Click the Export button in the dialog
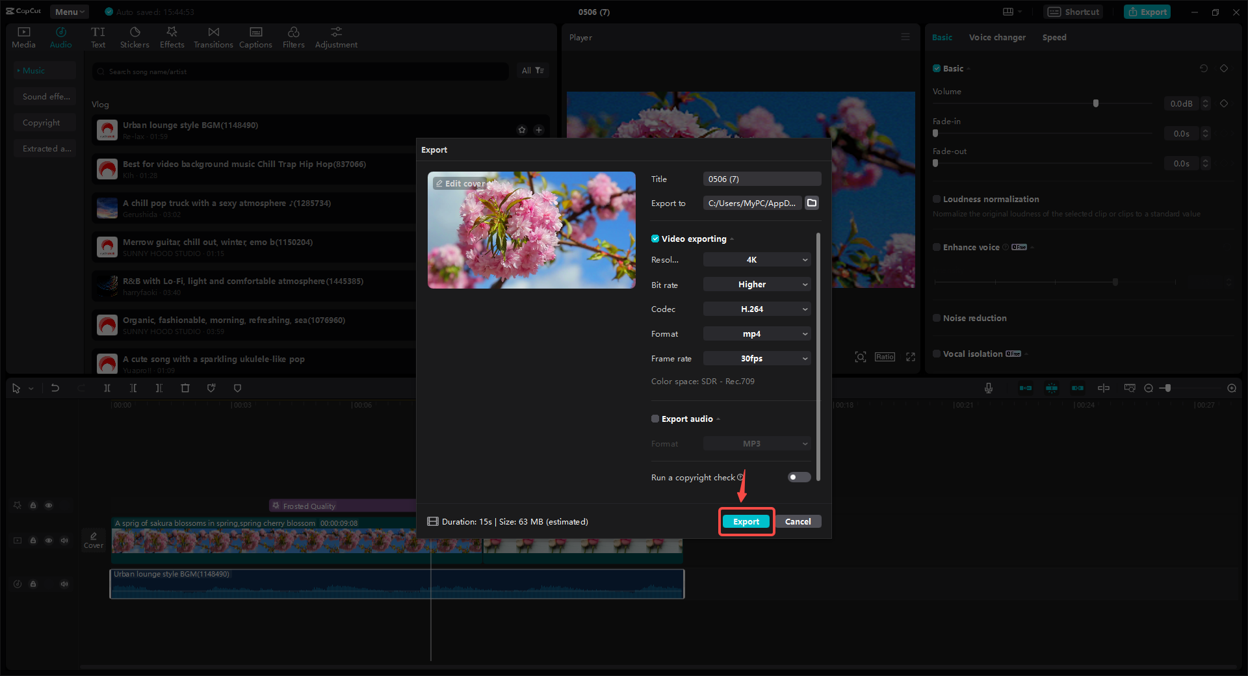1248x676 pixels. tap(746, 521)
